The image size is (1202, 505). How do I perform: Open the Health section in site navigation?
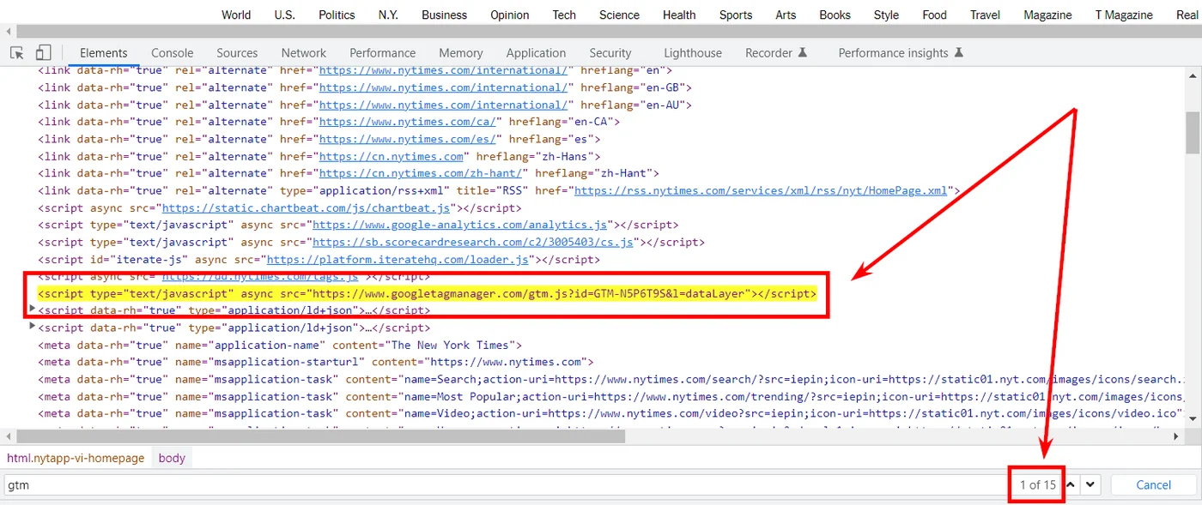679,15
